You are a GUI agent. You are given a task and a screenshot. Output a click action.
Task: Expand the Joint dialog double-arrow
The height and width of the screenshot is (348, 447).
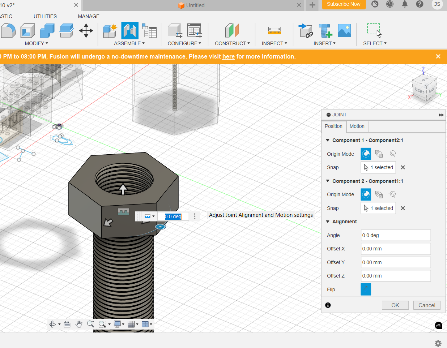(x=441, y=115)
